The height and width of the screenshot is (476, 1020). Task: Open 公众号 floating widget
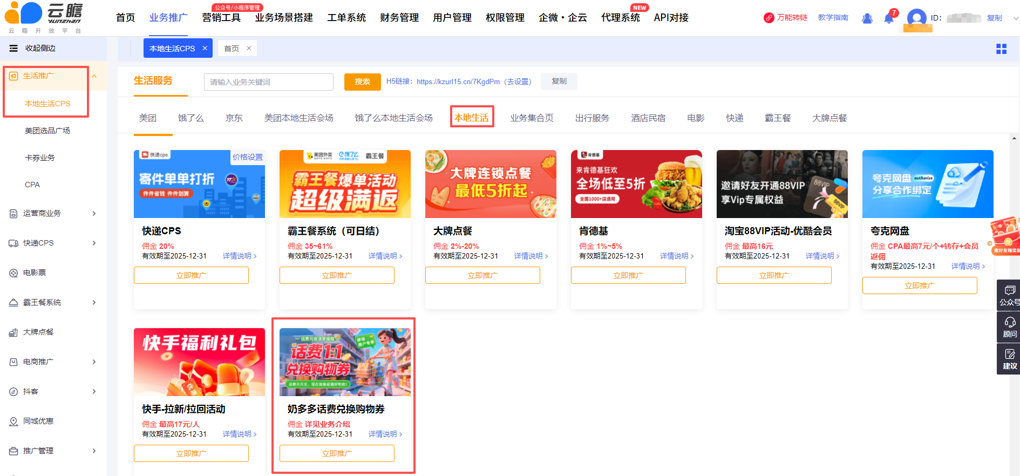click(1009, 295)
